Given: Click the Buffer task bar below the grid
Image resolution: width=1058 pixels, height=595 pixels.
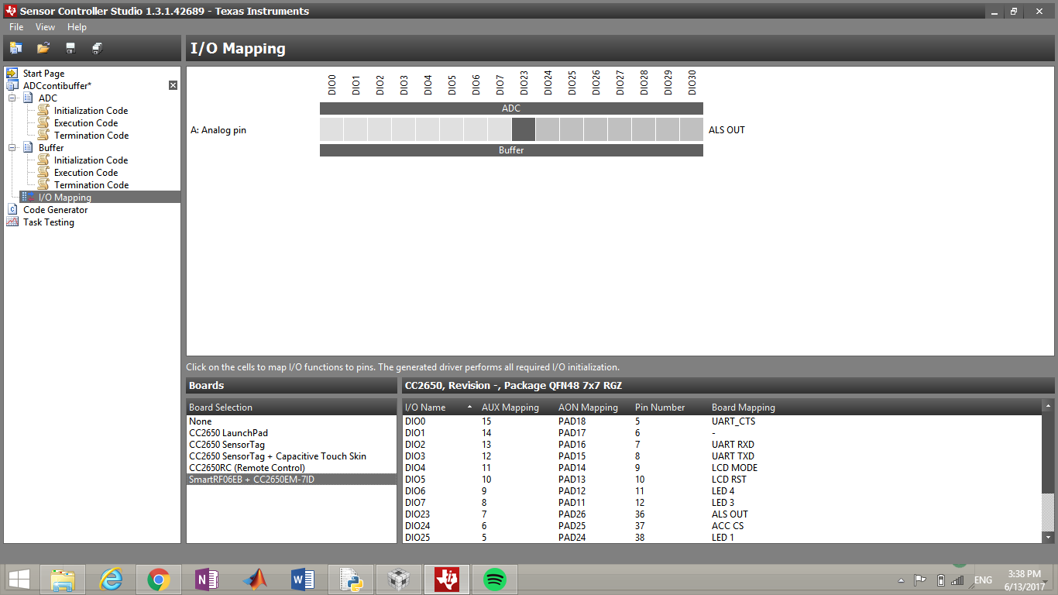Looking at the screenshot, I should pos(511,150).
